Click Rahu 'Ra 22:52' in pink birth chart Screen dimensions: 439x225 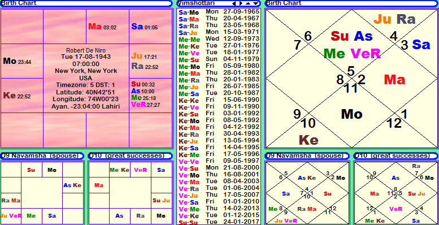(x=145, y=66)
